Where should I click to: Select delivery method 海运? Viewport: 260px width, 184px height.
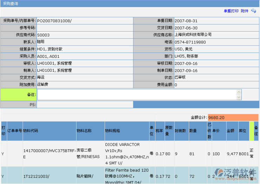point(41,77)
